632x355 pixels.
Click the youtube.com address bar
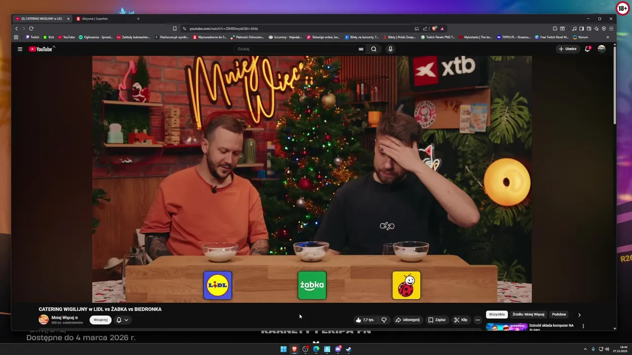point(296,29)
